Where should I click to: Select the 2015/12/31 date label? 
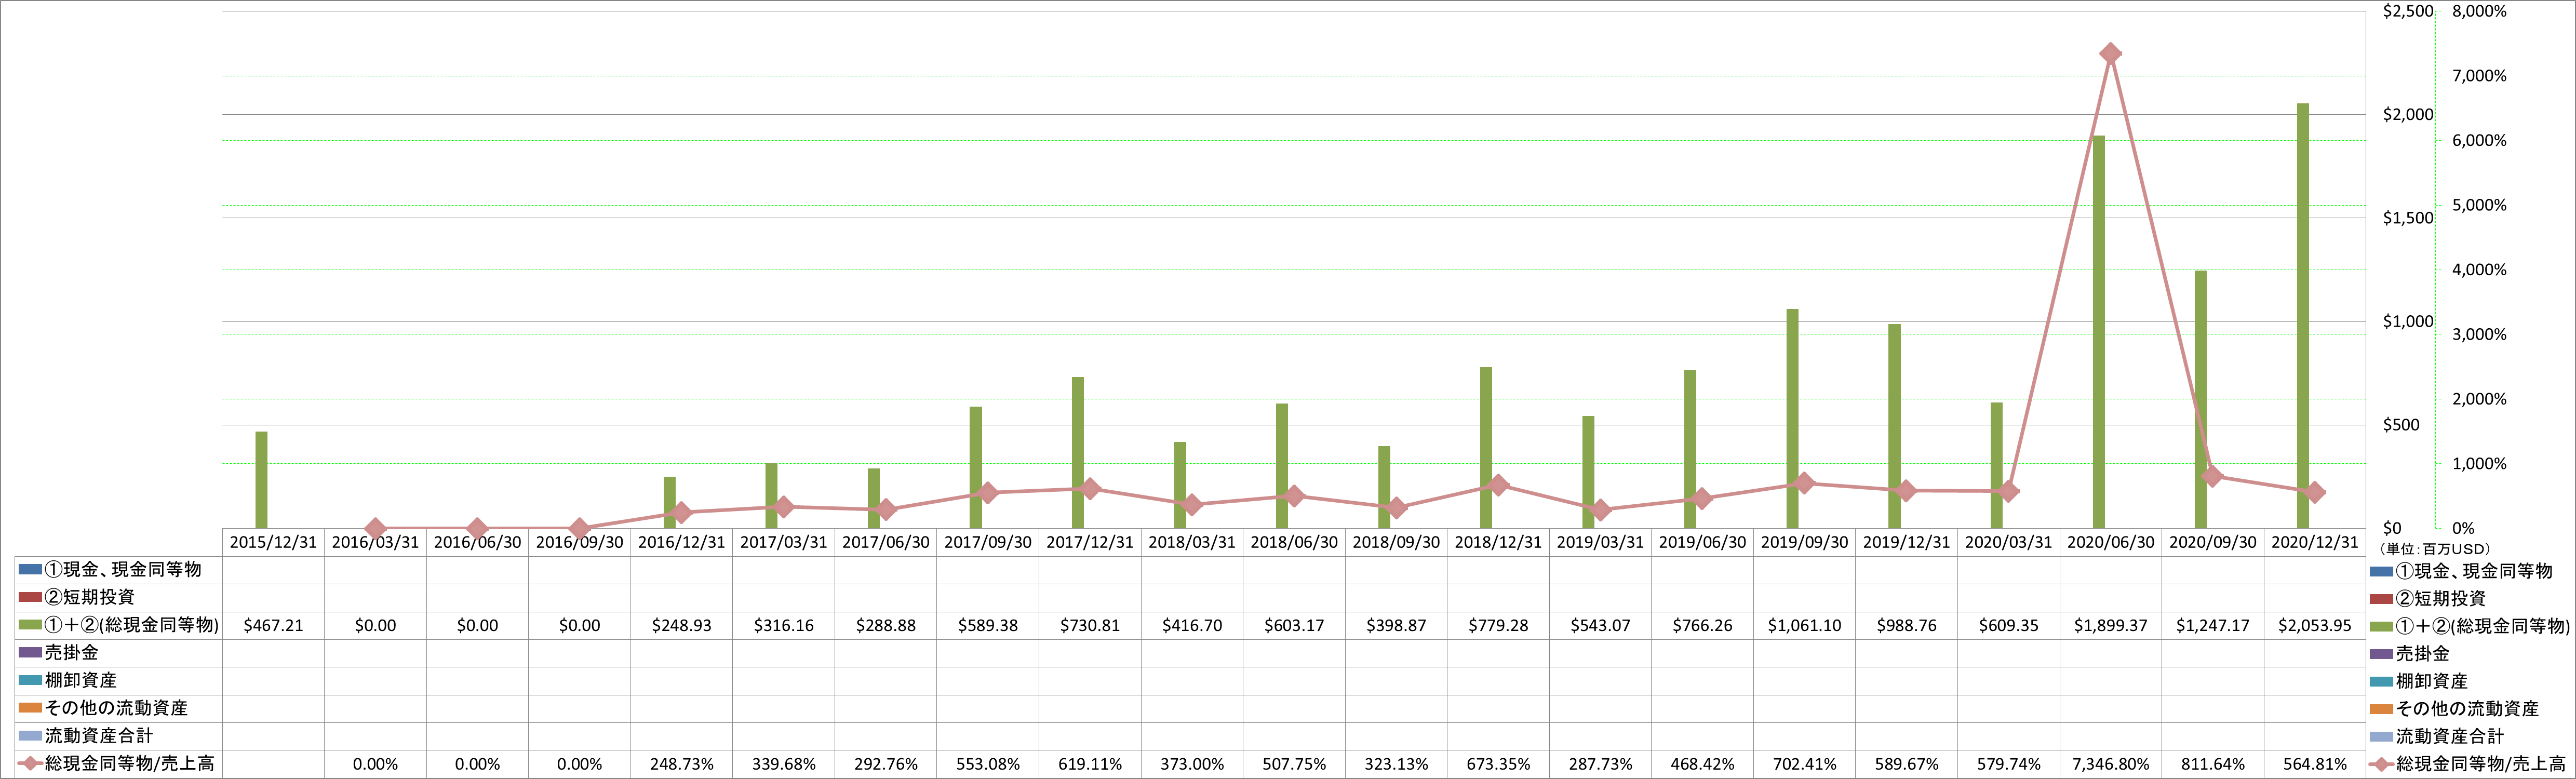[x=273, y=542]
